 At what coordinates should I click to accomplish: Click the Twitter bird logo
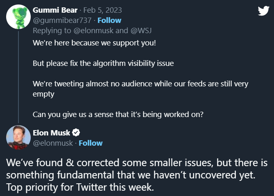[263, 11]
